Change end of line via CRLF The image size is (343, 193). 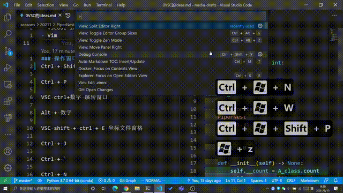pyautogui.click(x=291, y=181)
